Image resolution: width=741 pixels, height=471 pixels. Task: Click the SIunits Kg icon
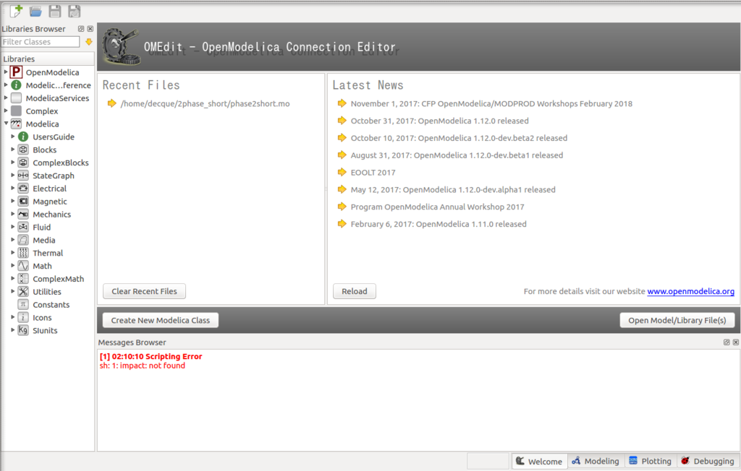tap(23, 330)
